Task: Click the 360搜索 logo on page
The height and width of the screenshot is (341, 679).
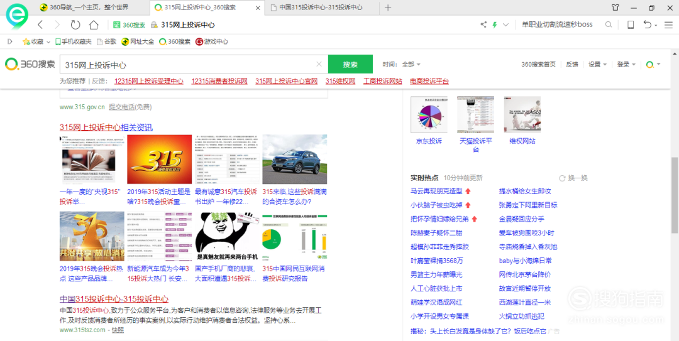Action: [x=30, y=64]
